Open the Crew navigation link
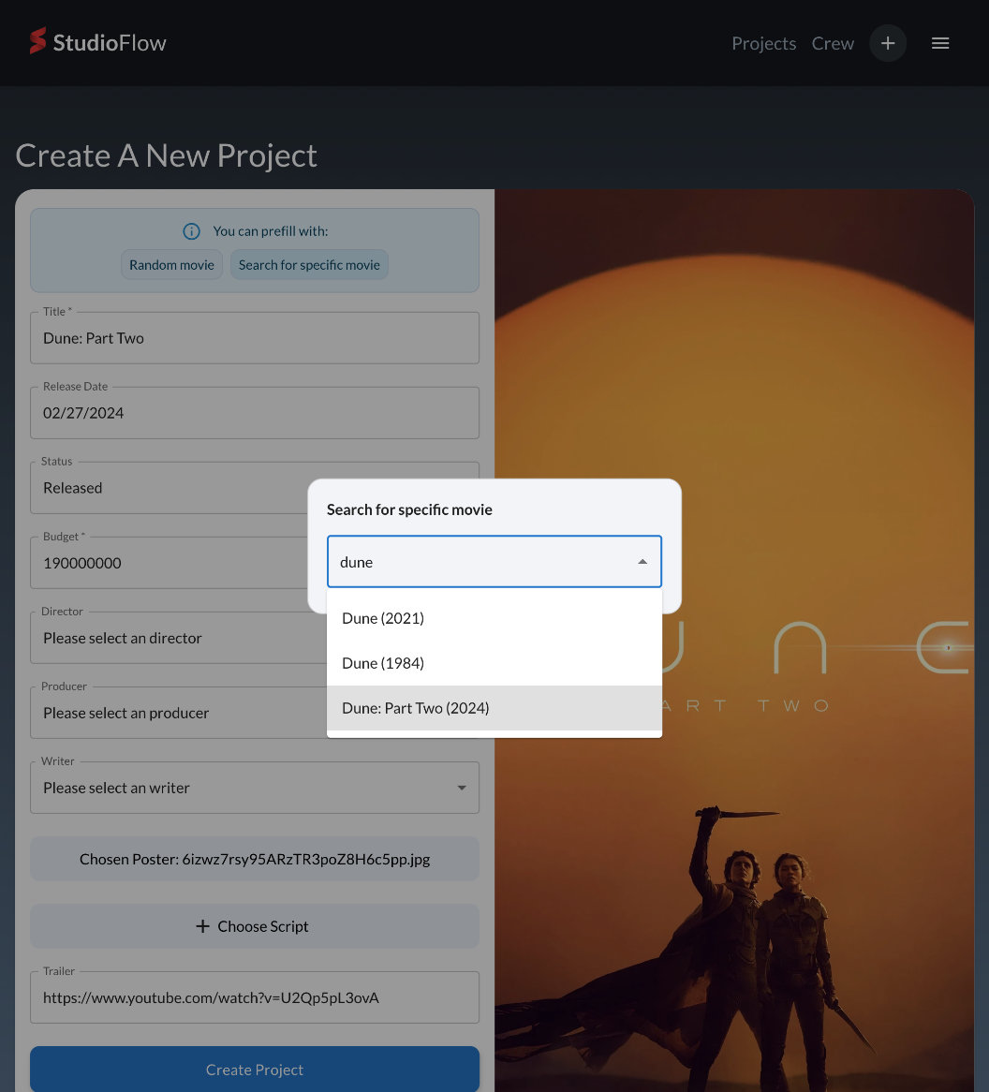Viewport: 989px width, 1092px height. 833,43
